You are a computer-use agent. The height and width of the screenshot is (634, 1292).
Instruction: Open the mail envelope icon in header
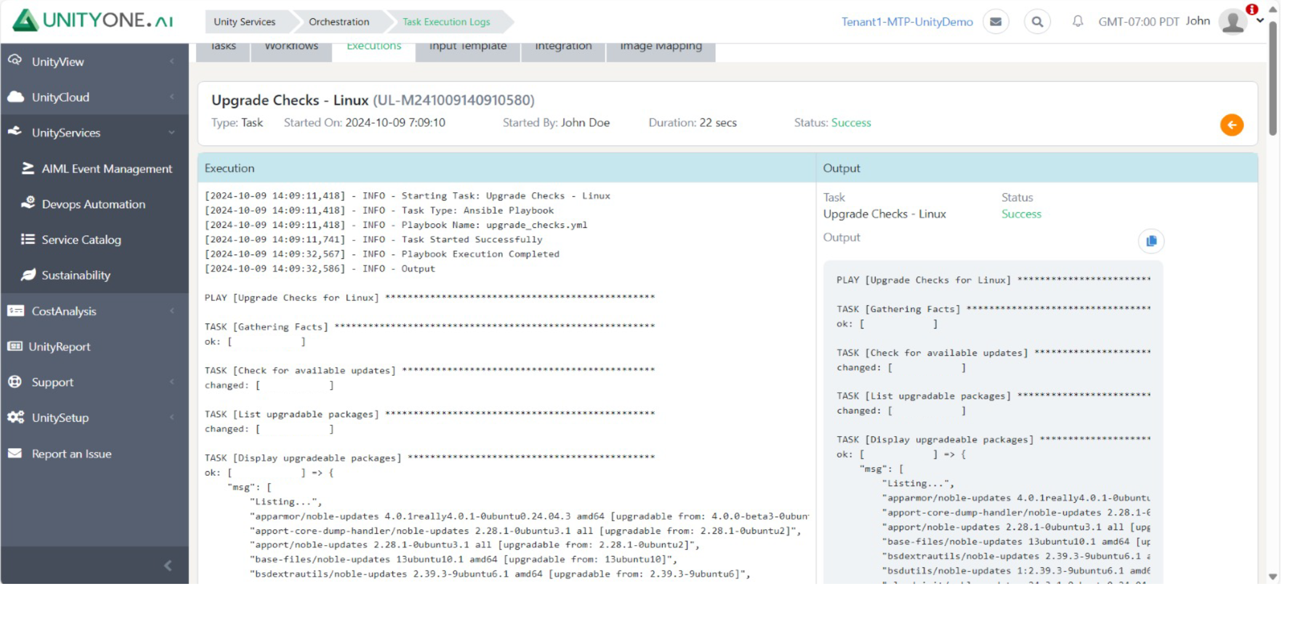click(996, 22)
